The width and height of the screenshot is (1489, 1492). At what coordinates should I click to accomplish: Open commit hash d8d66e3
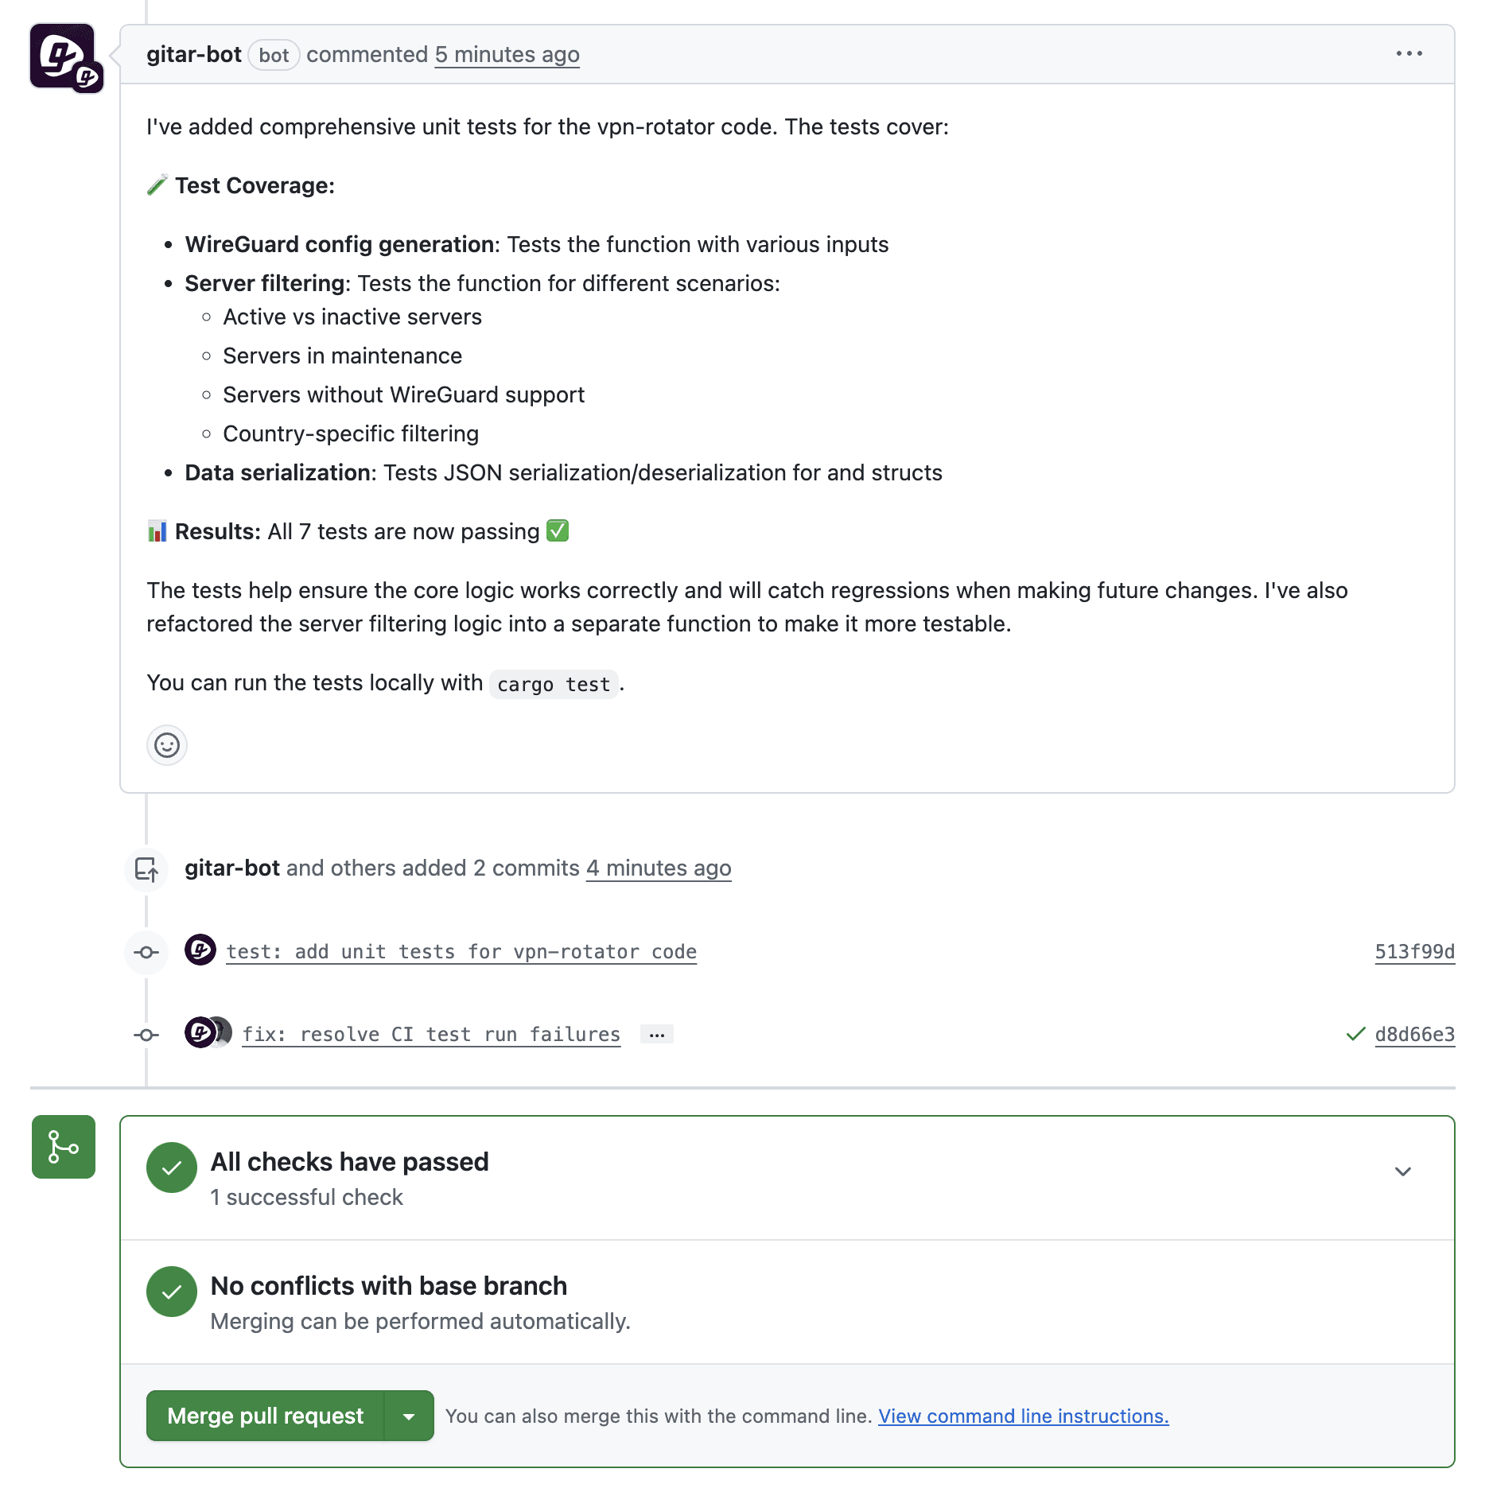click(1414, 1034)
